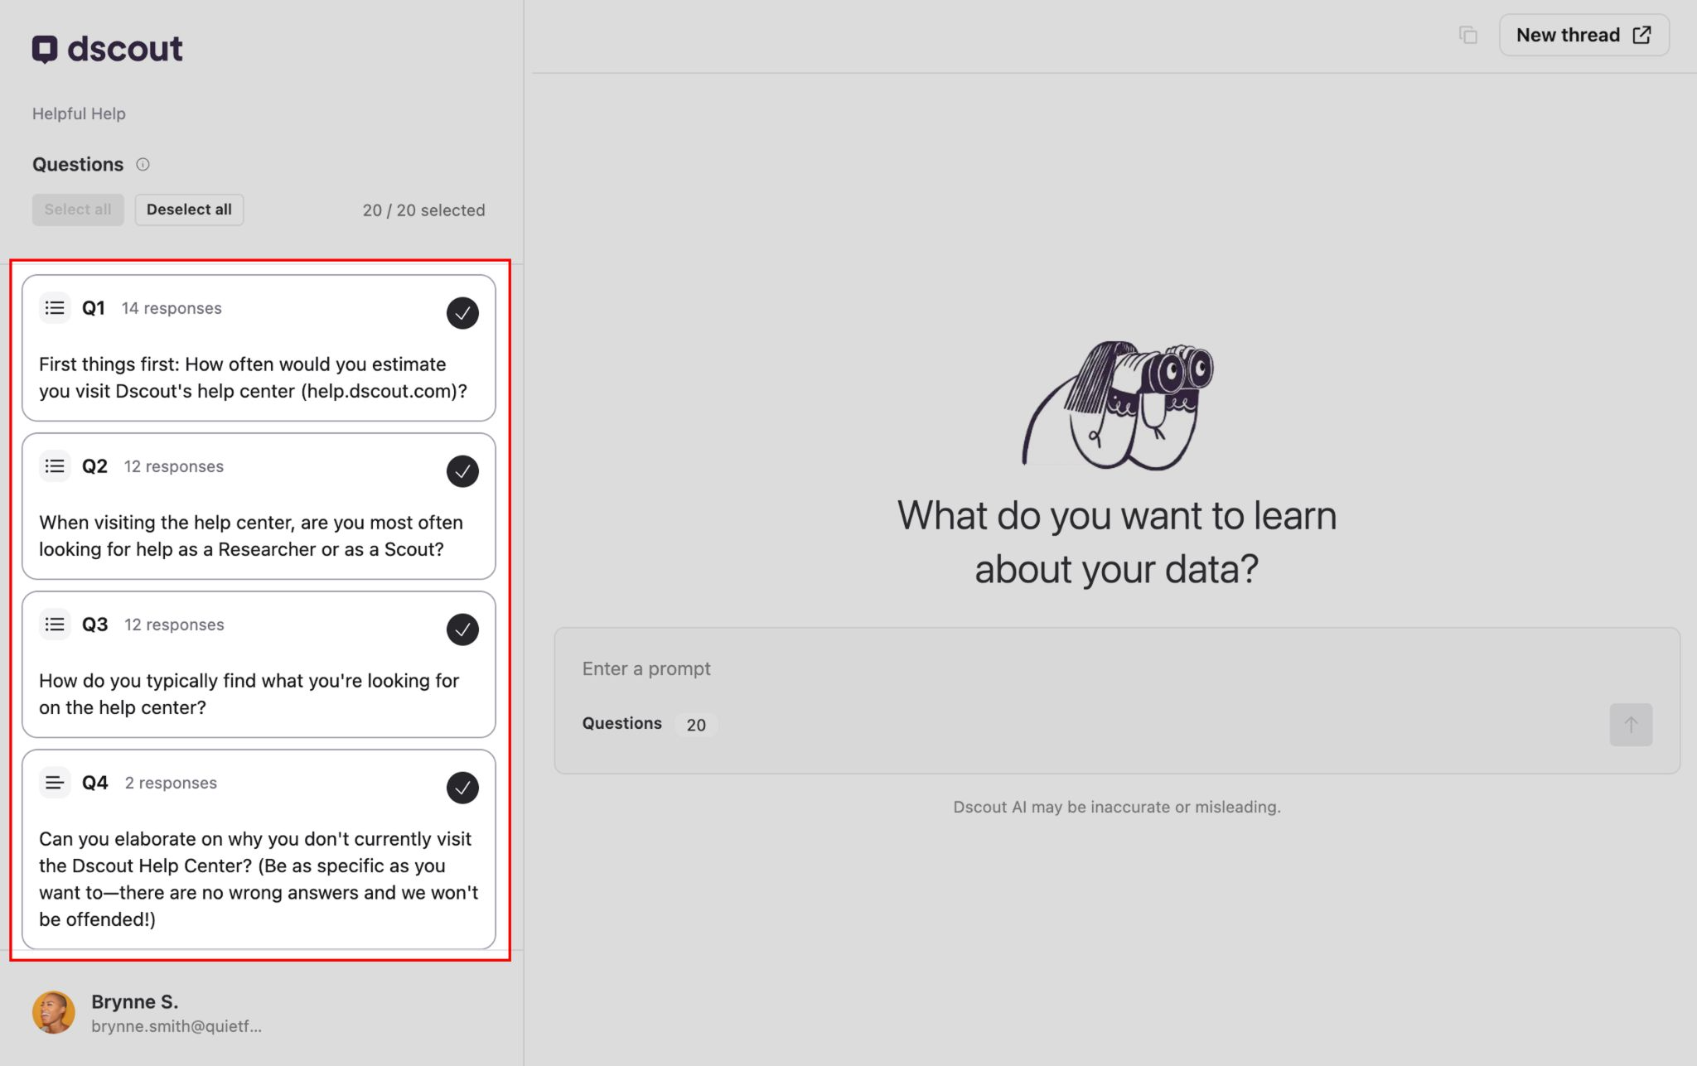Click the Q4 open-ended text icon
The height and width of the screenshot is (1066, 1697).
[55, 783]
